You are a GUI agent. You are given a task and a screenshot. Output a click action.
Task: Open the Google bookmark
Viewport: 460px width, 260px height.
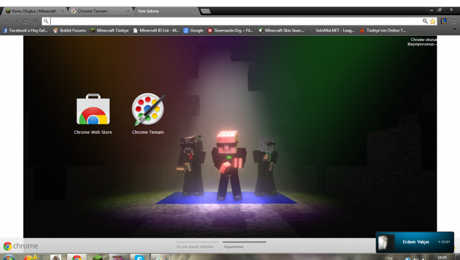pyautogui.click(x=193, y=30)
